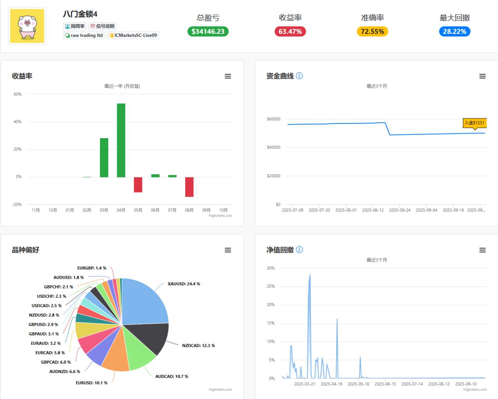Screen dimensions: 498x399
Task: Click the 入金$1231 deposit marker on the equity curve
Action: pos(474,123)
